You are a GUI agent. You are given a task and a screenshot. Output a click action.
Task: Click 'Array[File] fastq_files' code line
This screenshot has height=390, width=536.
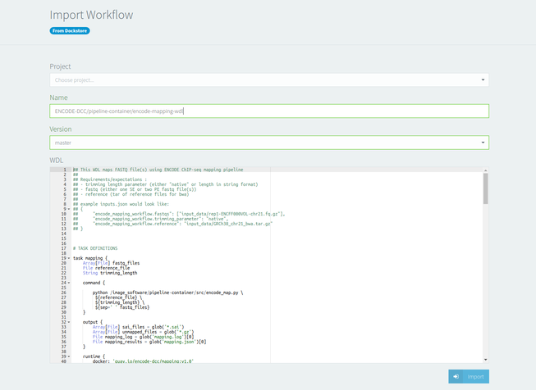click(111, 263)
